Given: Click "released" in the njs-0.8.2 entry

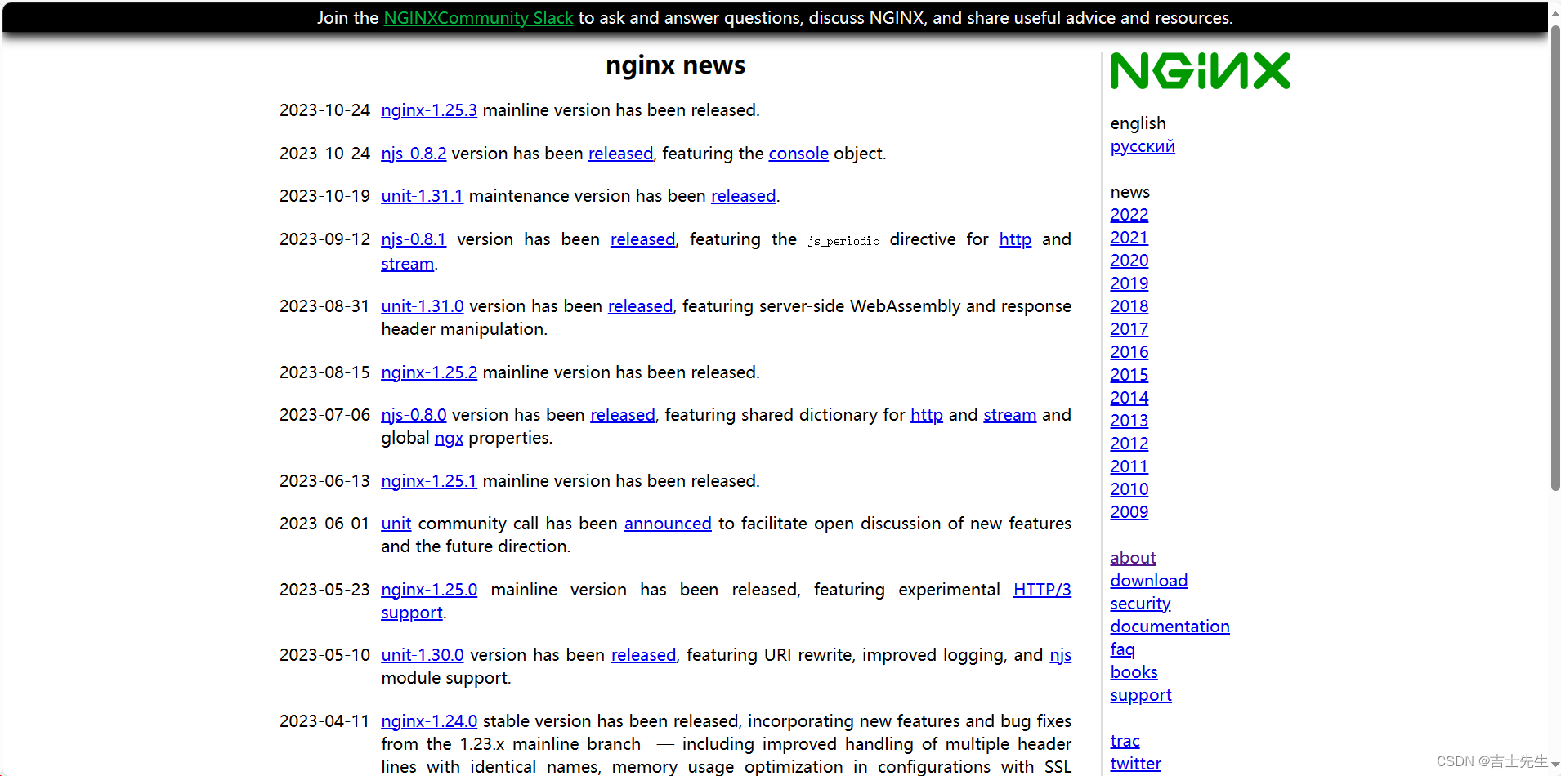Looking at the screenshot, I should point(621,154).
